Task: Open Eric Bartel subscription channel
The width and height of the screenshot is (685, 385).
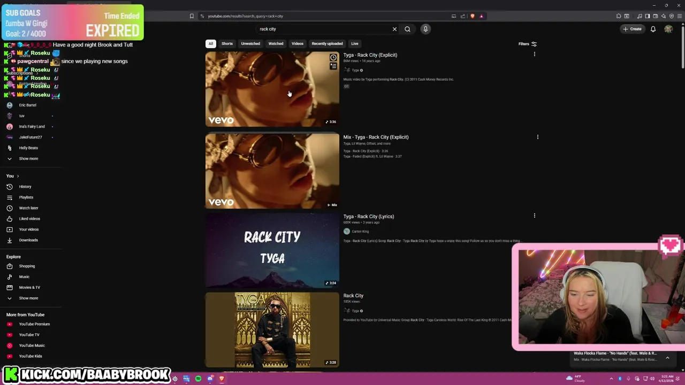Action: [x=27, y=105]
